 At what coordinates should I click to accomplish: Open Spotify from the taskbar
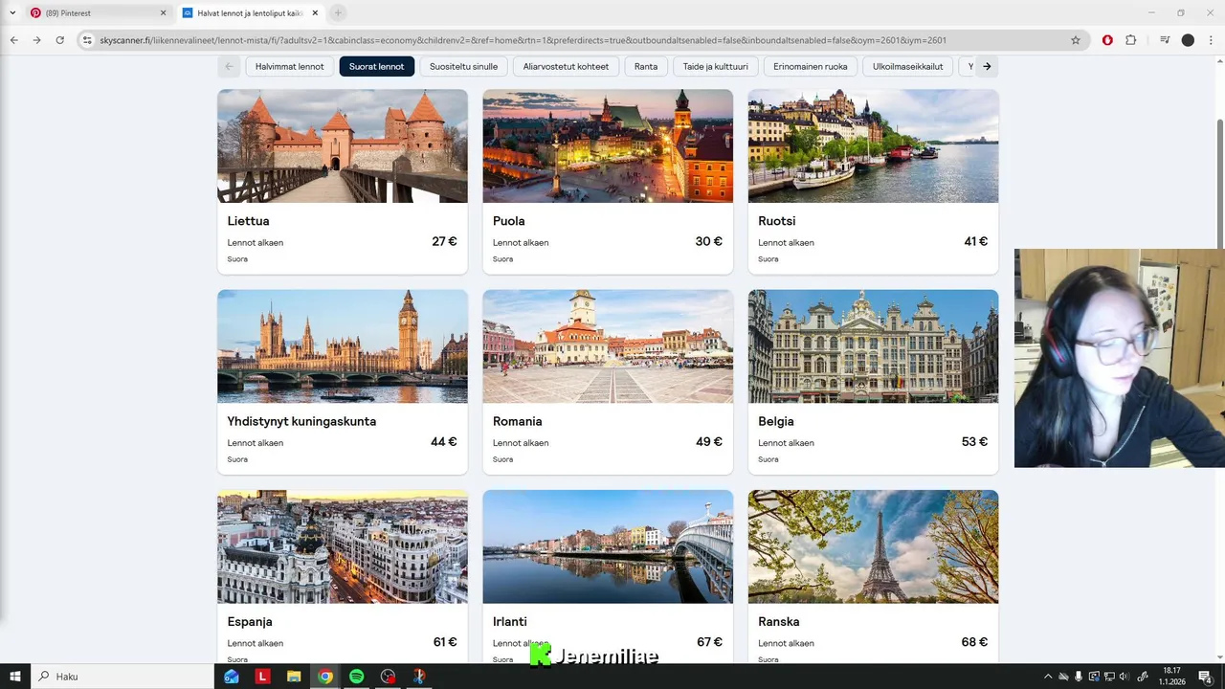pyautogui.click(x=356, y=677)
